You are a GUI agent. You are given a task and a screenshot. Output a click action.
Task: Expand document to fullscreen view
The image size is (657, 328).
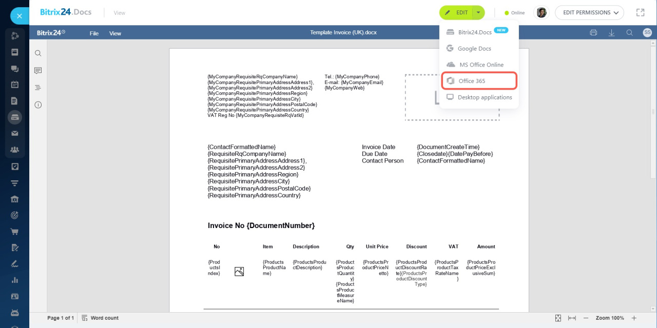click(640, 12)
